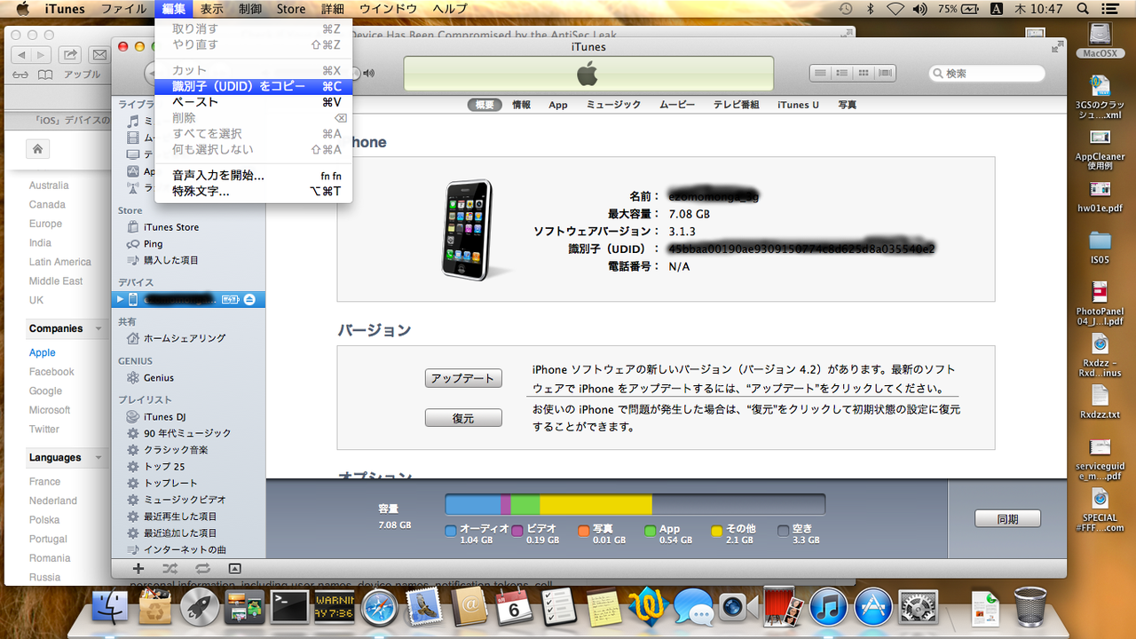Open the テレビ番組 tab

pos(737,105)
